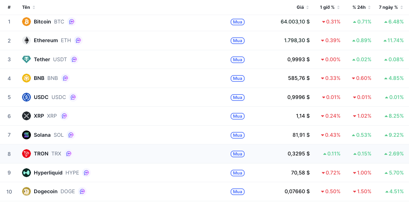Click the purple chat icon beside USDC

pyautogui.click(x=73, y=97)
